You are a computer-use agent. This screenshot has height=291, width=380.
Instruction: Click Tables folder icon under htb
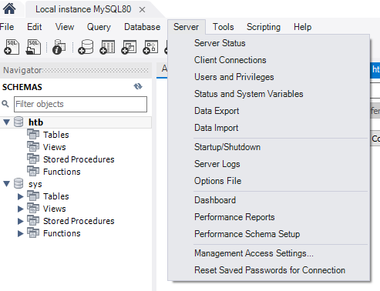pos(33,134)
